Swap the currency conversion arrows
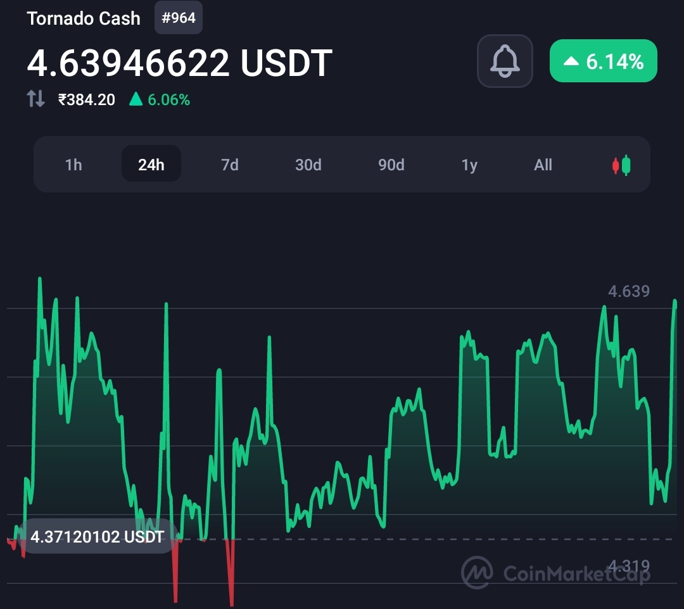The height and width of the screenshot is (609, 684). tap(35, 99)
